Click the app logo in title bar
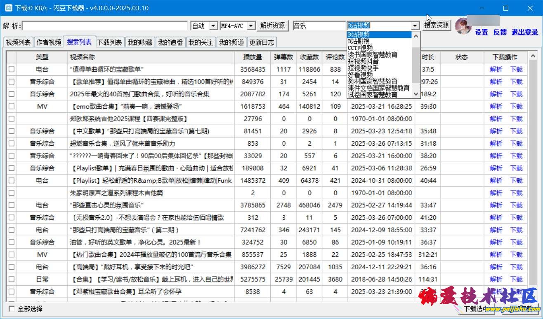This screenshot has width=543, height=319. coord(8,8)
